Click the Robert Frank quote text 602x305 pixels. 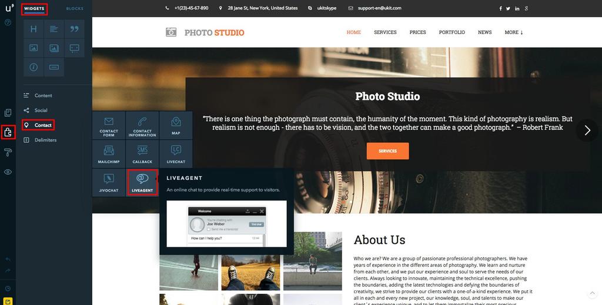tap(387, 123)
